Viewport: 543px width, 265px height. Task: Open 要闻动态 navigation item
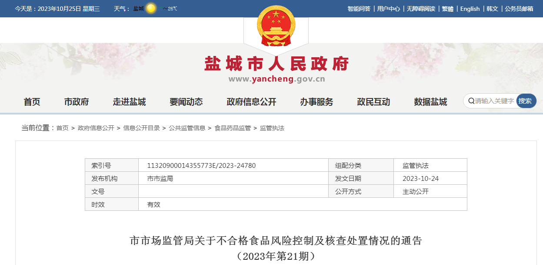pyautogui.click(x=186, y=102)
